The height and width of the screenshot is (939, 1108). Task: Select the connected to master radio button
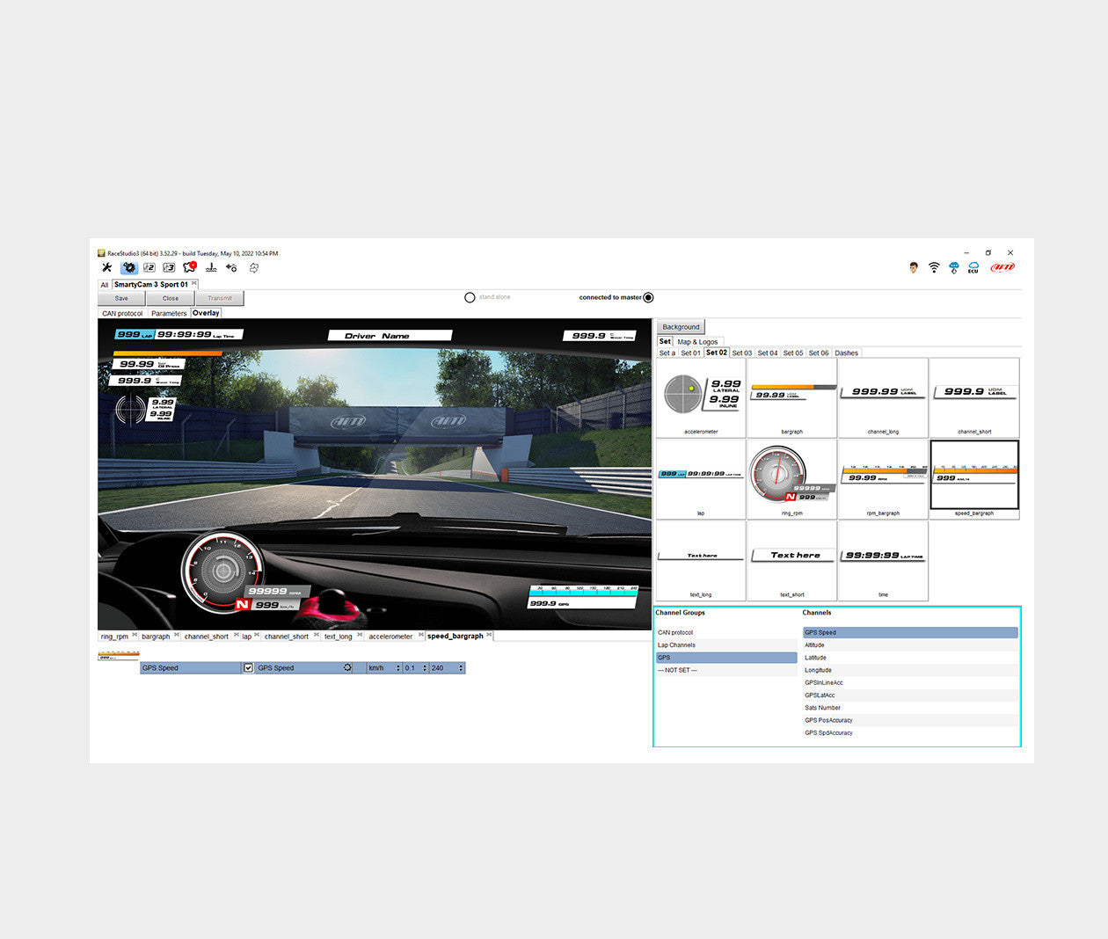pyautogui.click(x=648, y=297)
